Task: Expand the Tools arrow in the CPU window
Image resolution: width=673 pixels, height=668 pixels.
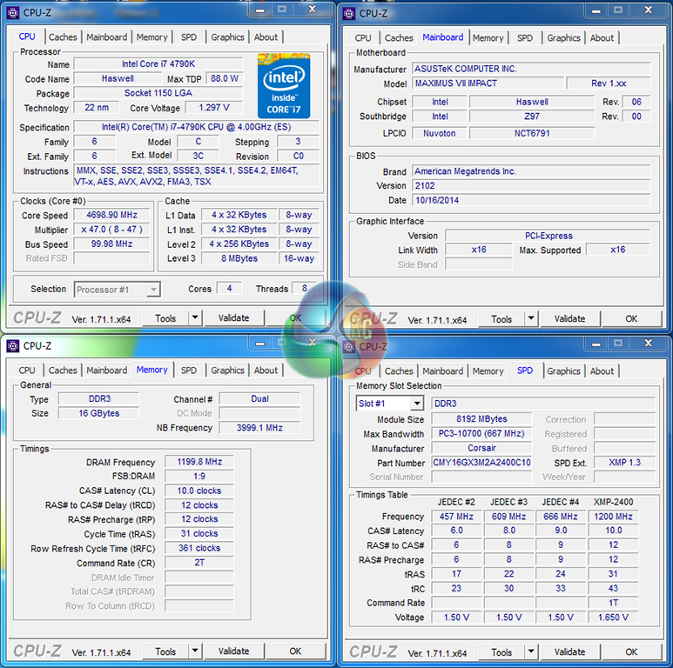Action: 194,318
